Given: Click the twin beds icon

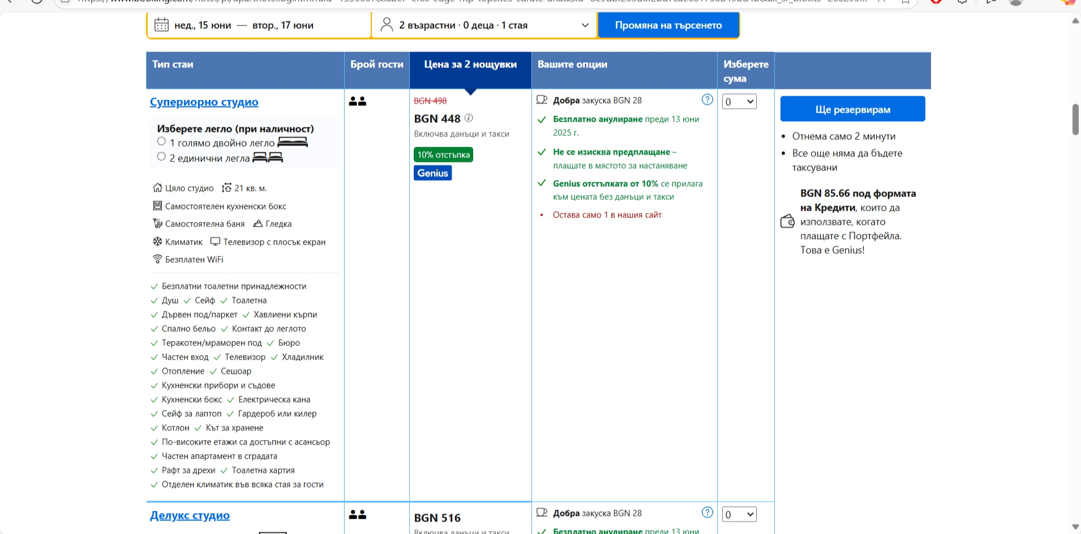Looking at the screenshot, I should tap(268, 157).
